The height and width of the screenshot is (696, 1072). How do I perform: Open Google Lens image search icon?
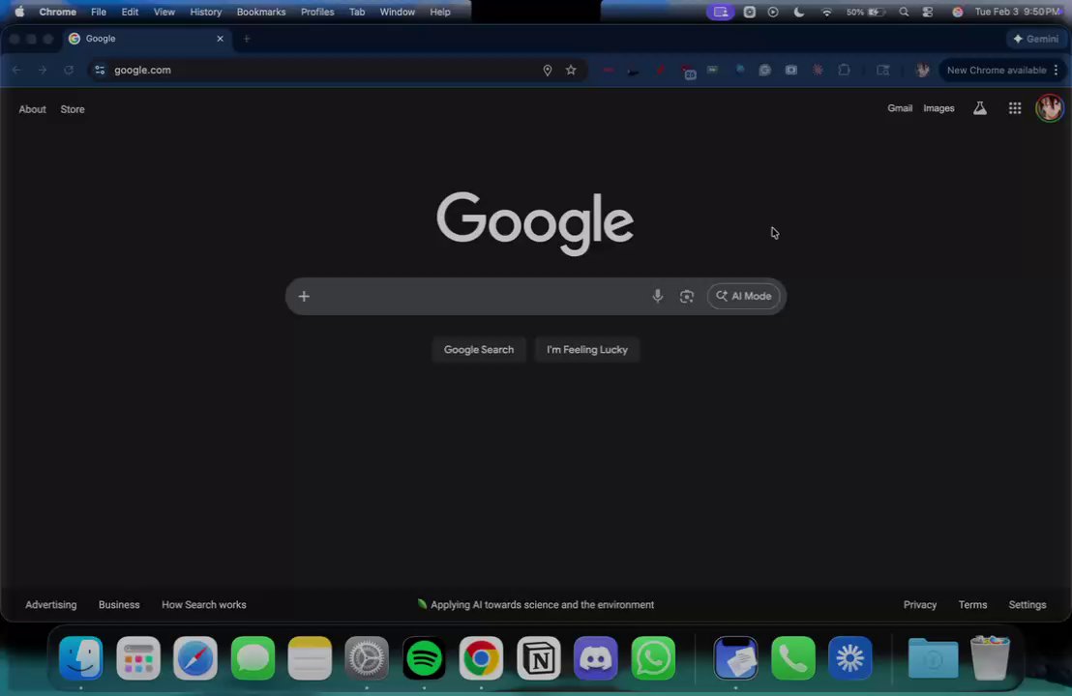pos(686,296)
